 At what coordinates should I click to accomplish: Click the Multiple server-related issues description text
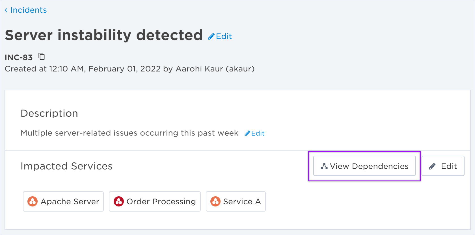click(129, 133)
